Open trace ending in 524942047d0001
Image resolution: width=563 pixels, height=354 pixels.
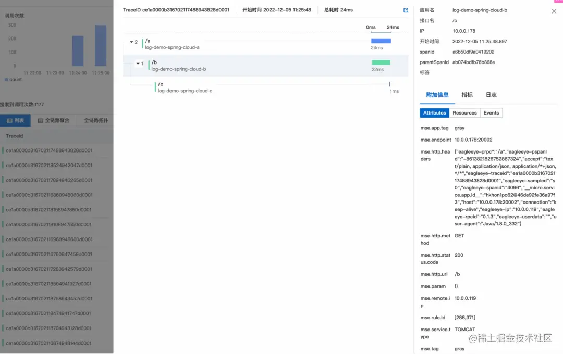pos(49,166)
